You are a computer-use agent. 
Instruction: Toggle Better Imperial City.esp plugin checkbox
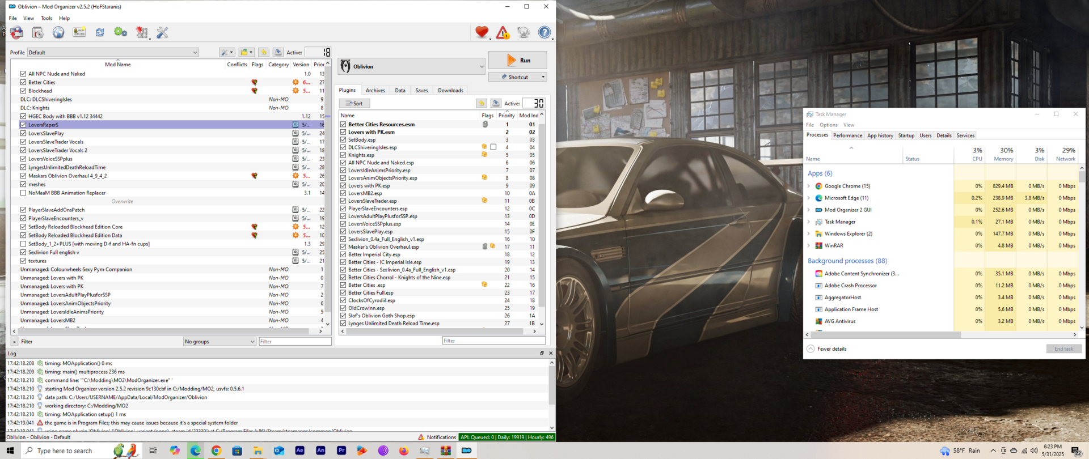(343, 254)
